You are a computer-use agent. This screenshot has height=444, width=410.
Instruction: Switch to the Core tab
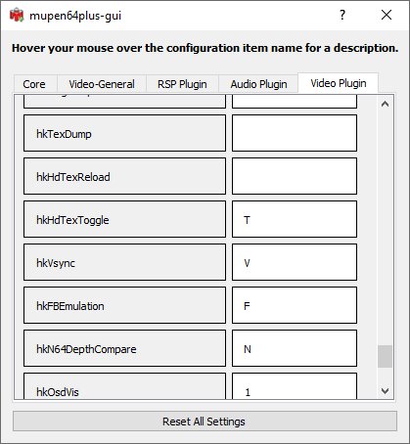(35, 84)
